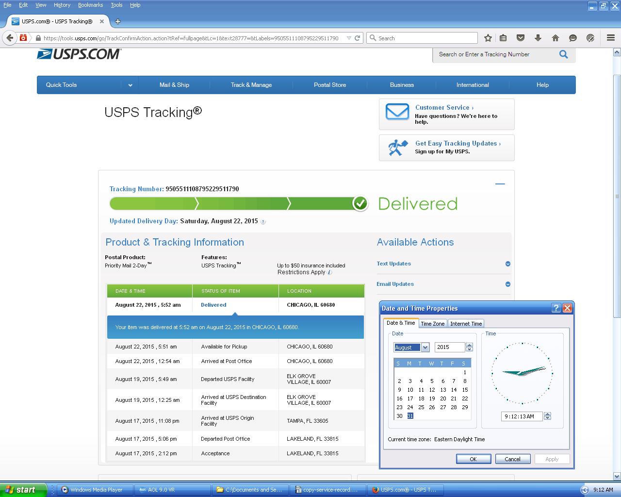Click the Delivered status link in table

pyautogui.click(x=213, y=305)
